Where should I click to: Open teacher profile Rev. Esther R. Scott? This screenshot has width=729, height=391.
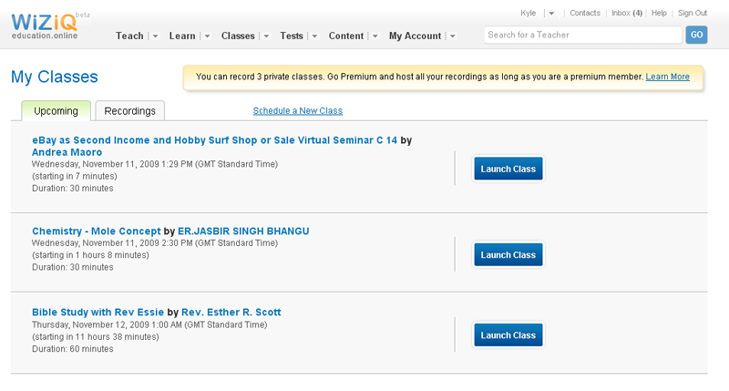(x=231, y=313)
